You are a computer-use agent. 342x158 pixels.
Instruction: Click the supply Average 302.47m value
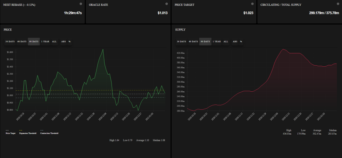(x=317, y=134)
